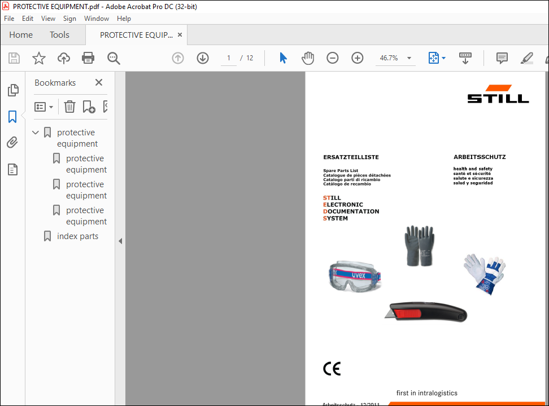
Task: Delete selected bookmark with trash icon
Action: coord(69,107)
